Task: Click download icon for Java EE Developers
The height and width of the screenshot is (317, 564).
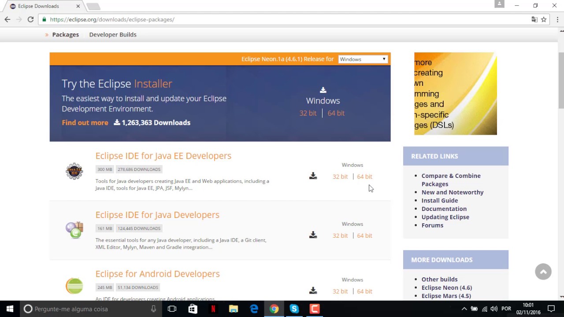Action: [x=313, y=176]
